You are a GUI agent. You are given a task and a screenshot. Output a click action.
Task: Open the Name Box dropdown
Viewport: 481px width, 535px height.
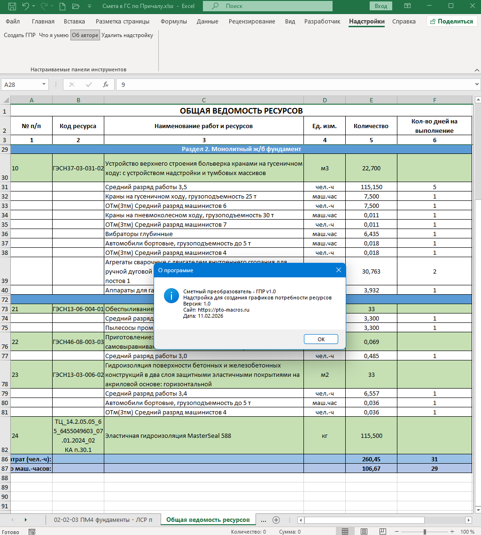(x=44, y=84)
